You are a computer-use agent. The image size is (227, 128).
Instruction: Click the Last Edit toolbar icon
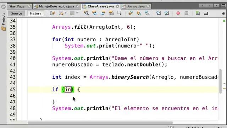(52, 13)
